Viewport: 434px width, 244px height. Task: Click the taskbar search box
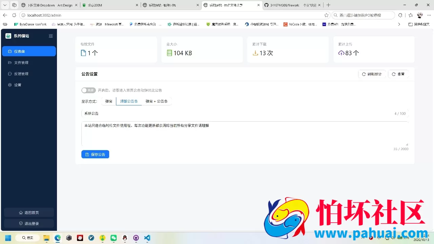pos(27,238)
